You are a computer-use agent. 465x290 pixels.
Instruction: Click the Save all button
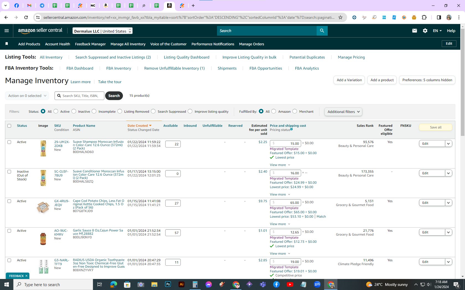pyautogui.click(x=436, y=127)
